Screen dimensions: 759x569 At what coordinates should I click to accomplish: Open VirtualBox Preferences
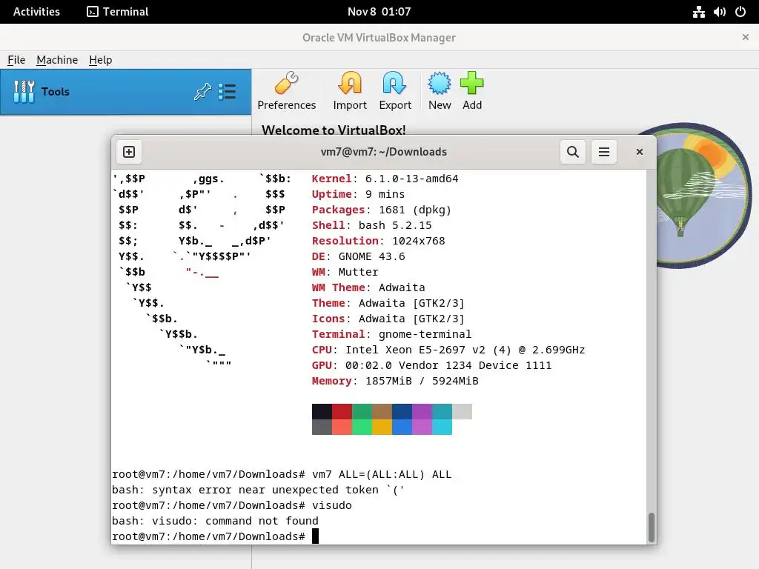pos(287,91)
